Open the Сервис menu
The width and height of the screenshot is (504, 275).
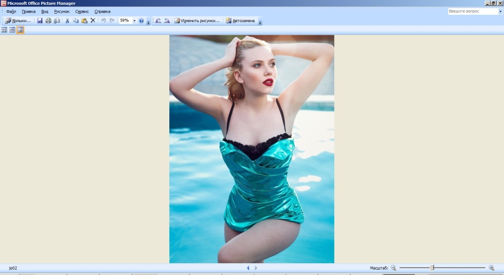[x=82, y=11]
